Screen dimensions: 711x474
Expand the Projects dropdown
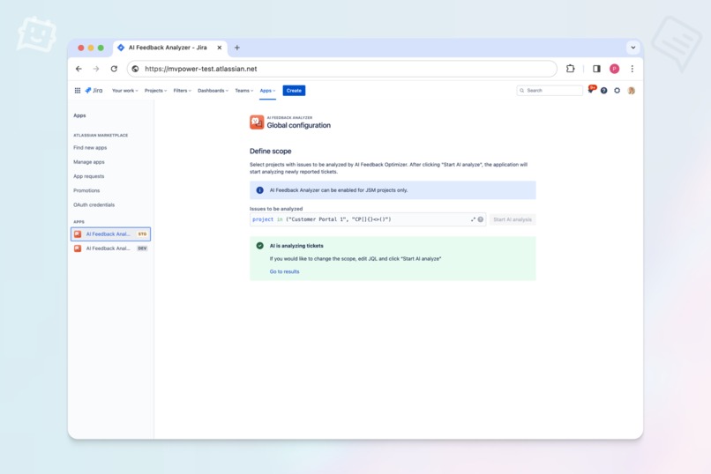coord(155,91)
